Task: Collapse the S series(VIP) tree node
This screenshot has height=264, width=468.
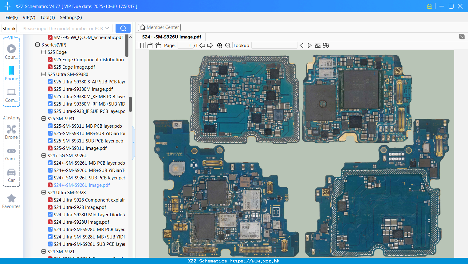Action: tap(37, 45)
